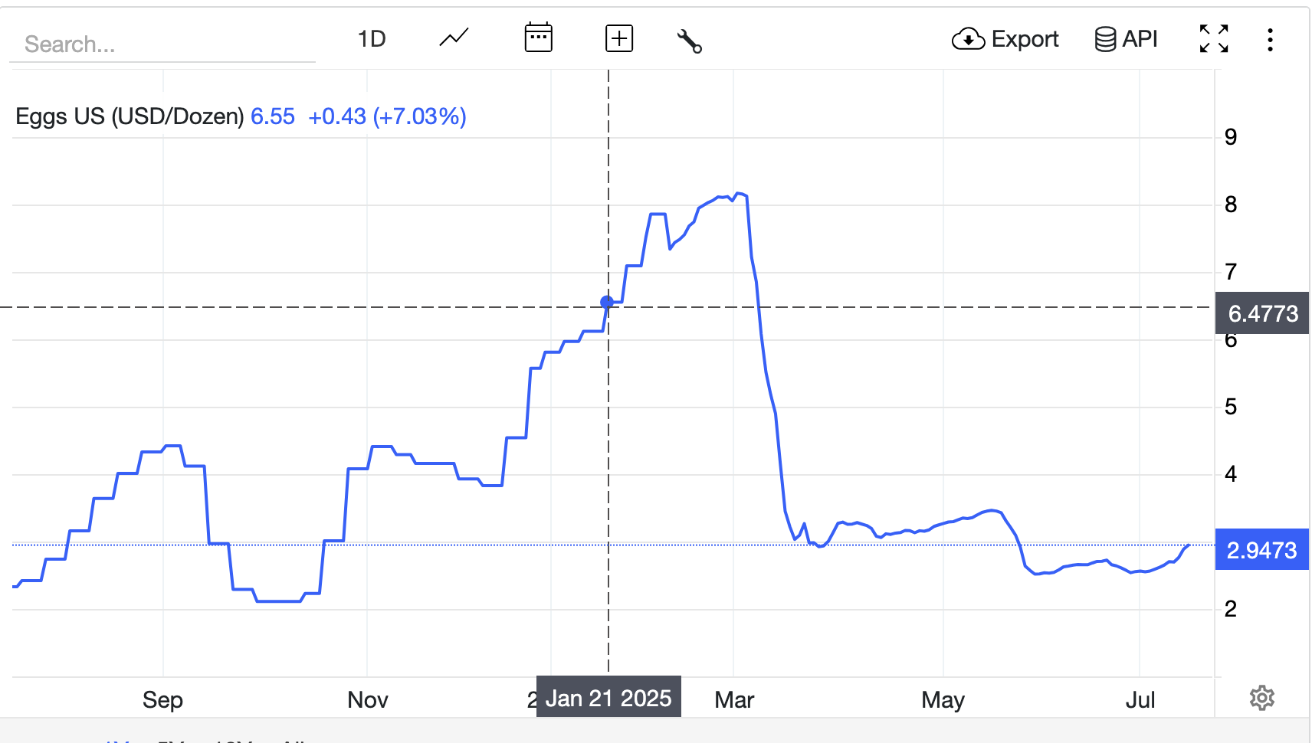Click the Sep label on time axis
The width and height of the screenshot is (1312, 743).
point(162,700)
